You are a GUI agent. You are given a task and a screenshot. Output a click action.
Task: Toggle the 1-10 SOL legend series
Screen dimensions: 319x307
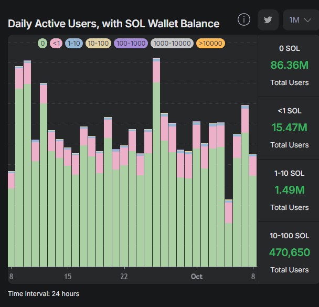73,44
